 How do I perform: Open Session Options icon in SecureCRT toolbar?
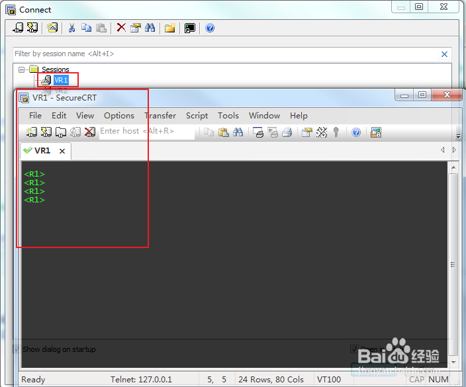click(306, 132)
